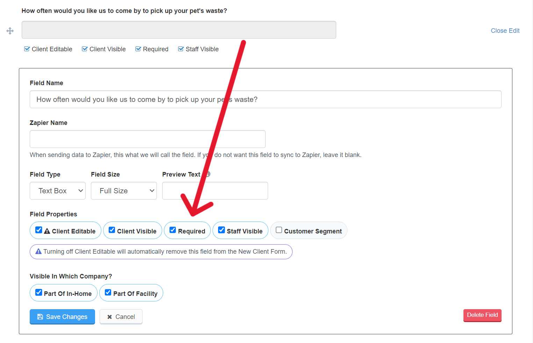
Task: Click the pet waste question title at top
Action: pos(124,11)
